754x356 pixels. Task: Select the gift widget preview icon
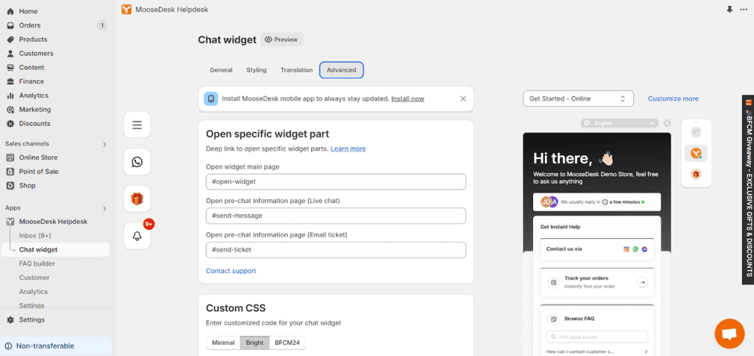coord(696,174)
